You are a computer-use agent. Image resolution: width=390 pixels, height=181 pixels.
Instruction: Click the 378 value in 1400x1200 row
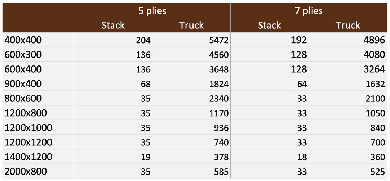(221, 157)
